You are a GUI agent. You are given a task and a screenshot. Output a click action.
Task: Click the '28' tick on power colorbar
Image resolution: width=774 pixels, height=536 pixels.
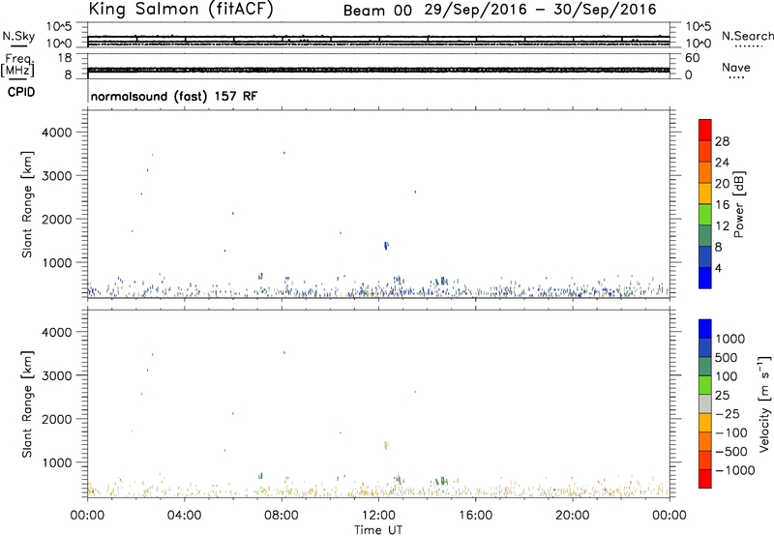click(722, 141)
